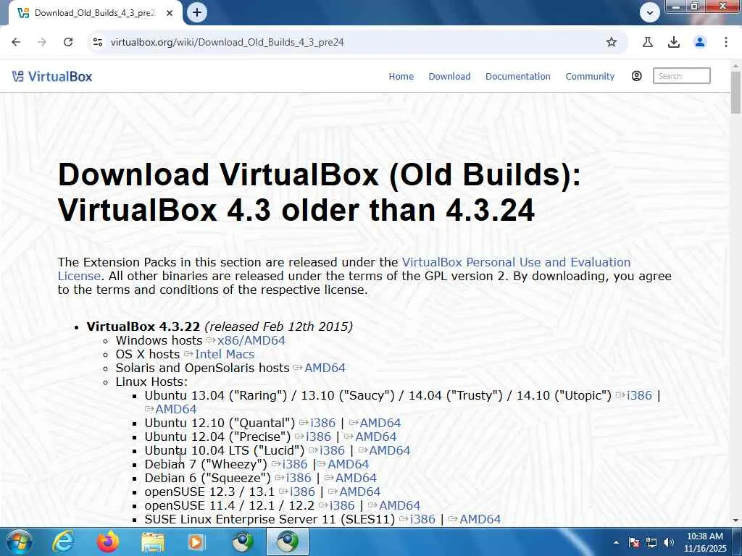The height and width of the screenshot is (556, 742).
Task: Open the Download menu item
Action: point(449,76)
